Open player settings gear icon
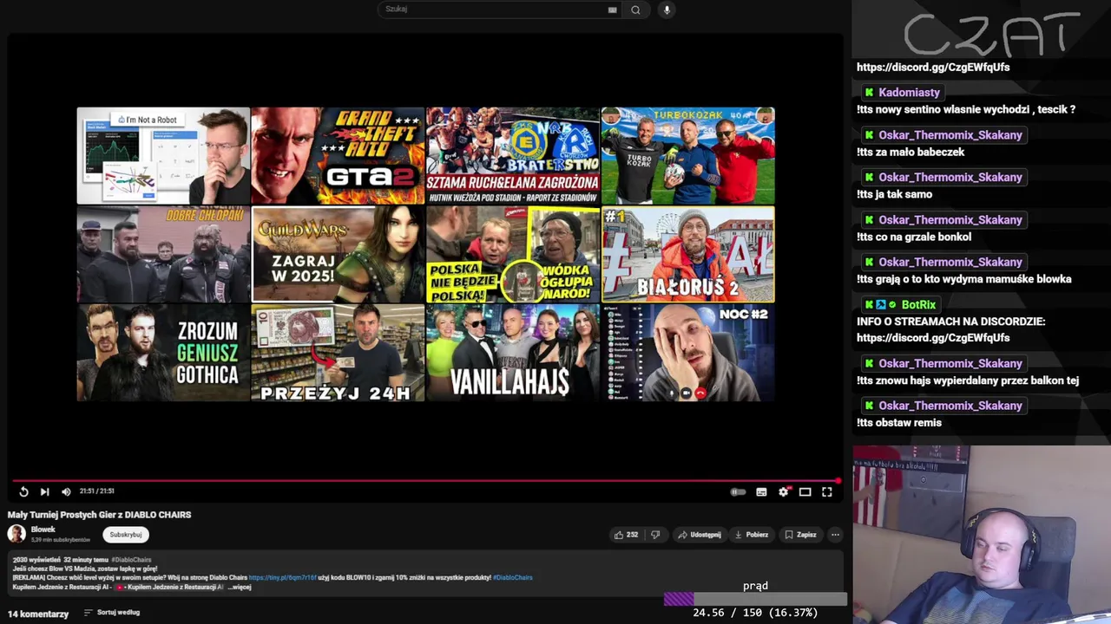Viewport: 1111px width, 624px height. point(783,492)
